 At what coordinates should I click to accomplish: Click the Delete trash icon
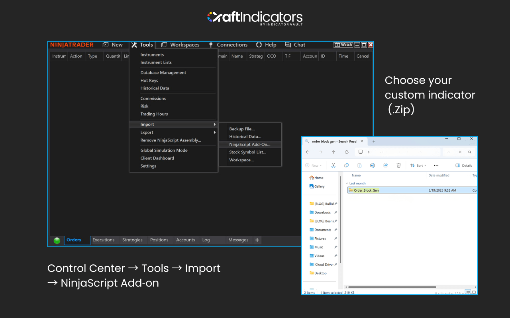point(398,165)
